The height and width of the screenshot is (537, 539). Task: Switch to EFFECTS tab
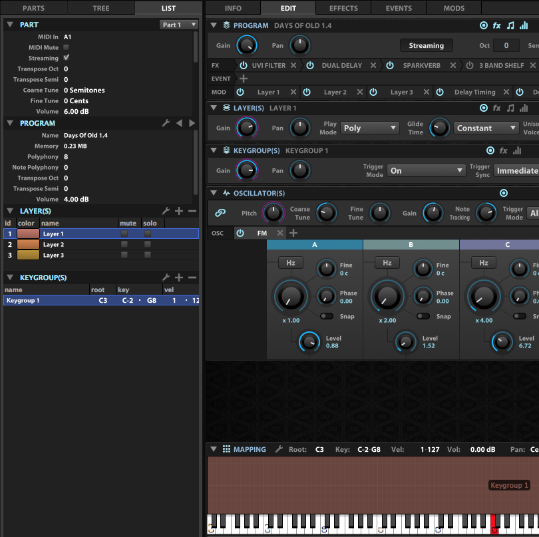[x=343, y=8]
